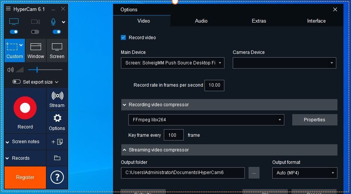The image size is (351, 194).
Task: Toggle the Set export size switch
Action: click(x=17, y=82)
